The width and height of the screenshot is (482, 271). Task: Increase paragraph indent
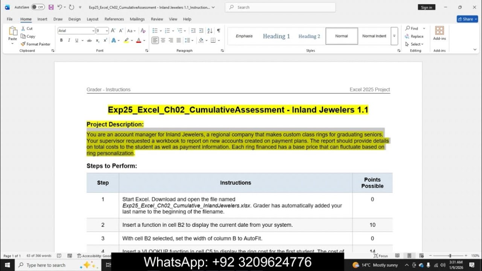pos(201,31)
